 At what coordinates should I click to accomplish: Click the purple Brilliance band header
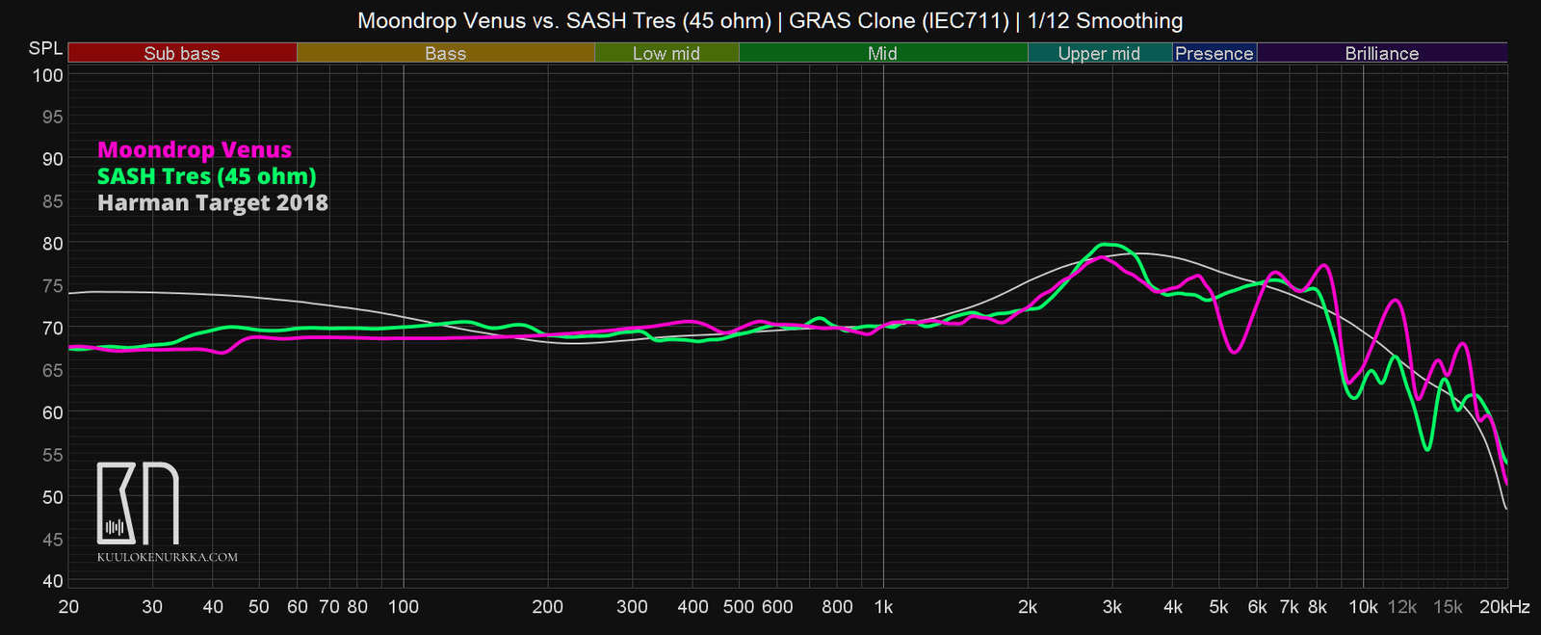pos(1381,53)
